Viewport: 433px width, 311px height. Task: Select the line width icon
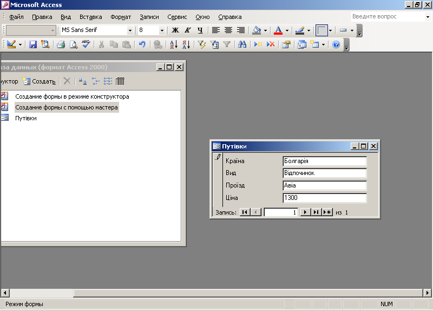(343, 30)
